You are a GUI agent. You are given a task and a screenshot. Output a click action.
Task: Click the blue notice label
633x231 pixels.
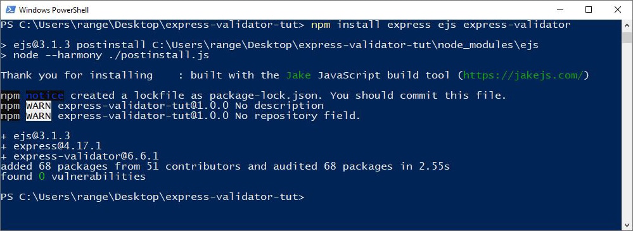[x=44, y=96]
